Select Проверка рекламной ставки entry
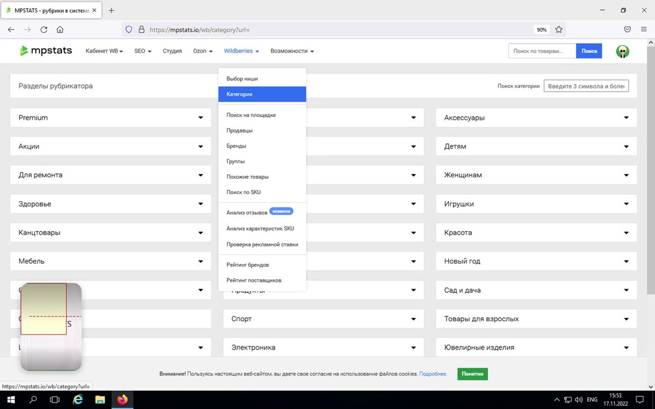 pyautogui.click(x=262, y=244)
